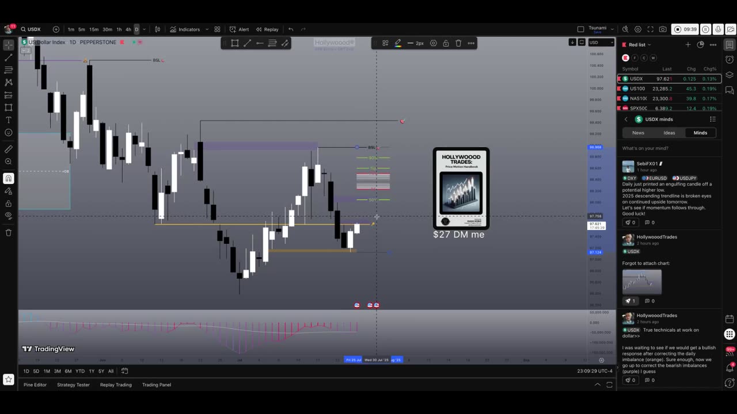Pick horizontal ray in favorites floating toolbar
Viewport: 737px width, 414px height.
pyautogui.click(x=260, y=43)
